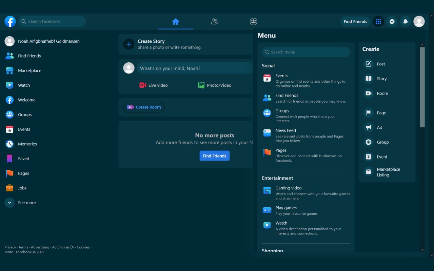Focus the Search Facebook field
This screenshot has height=271, width=434.
point(52,21)
